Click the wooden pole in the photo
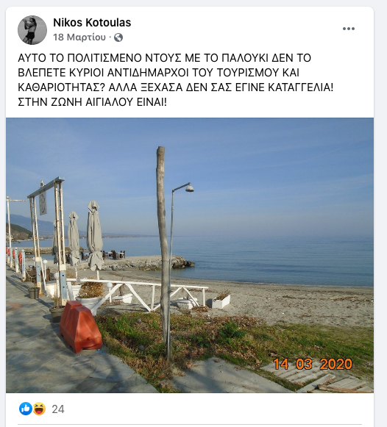 [x=163, y=249]
